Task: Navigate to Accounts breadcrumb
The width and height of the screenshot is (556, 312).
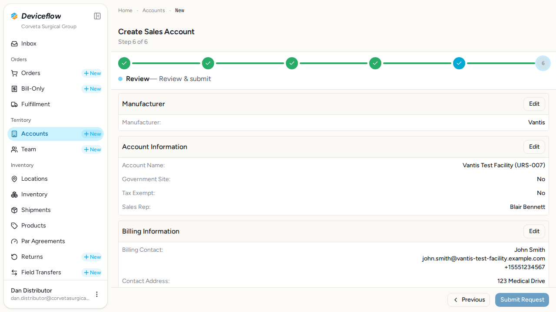Action: point(154,10)
